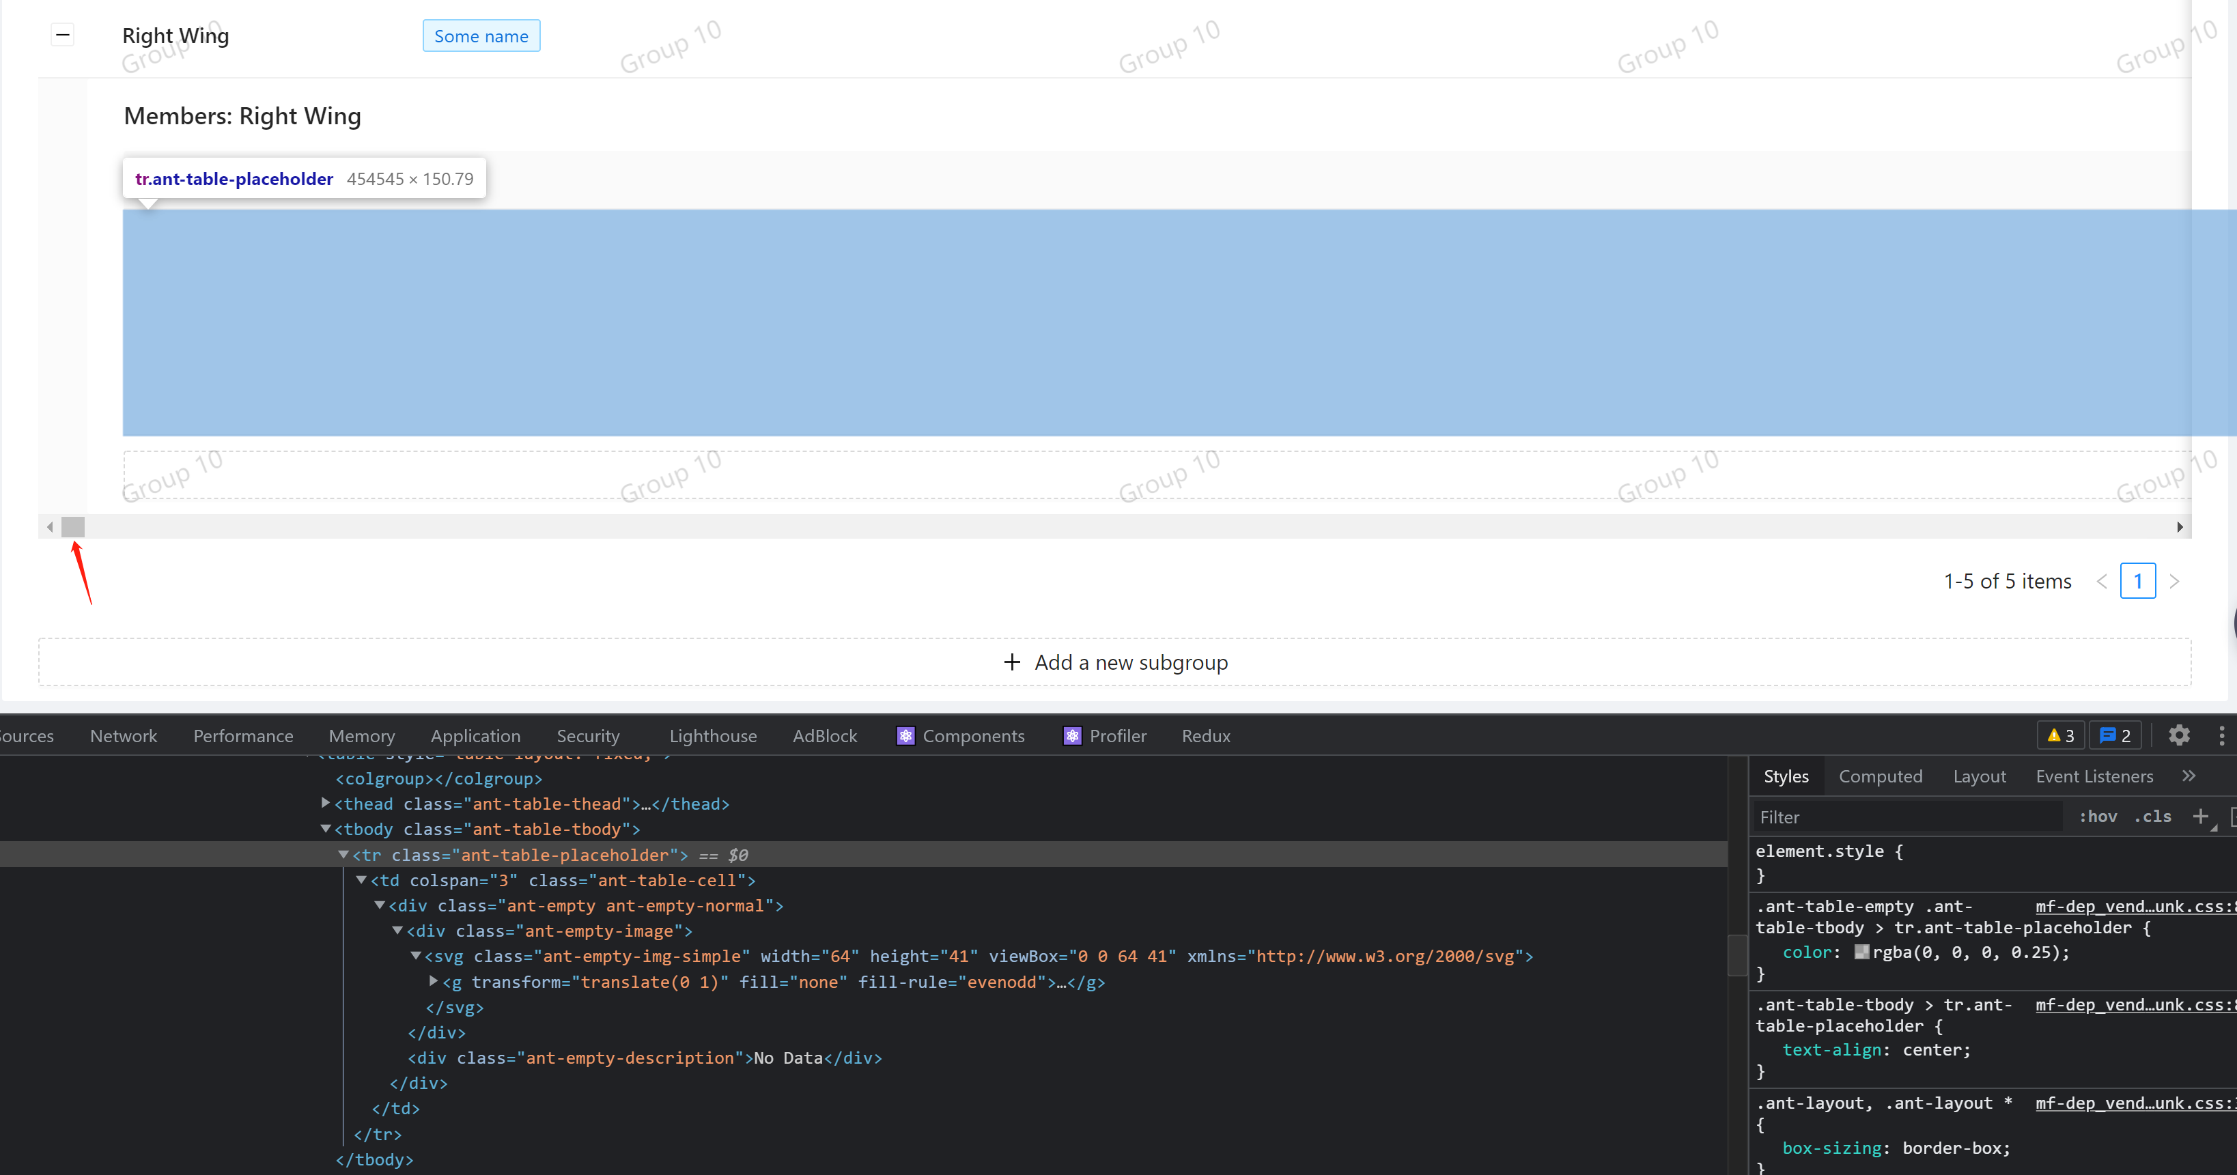
Task: Collapse the Right Wing row
Action: tap(63, 36)
